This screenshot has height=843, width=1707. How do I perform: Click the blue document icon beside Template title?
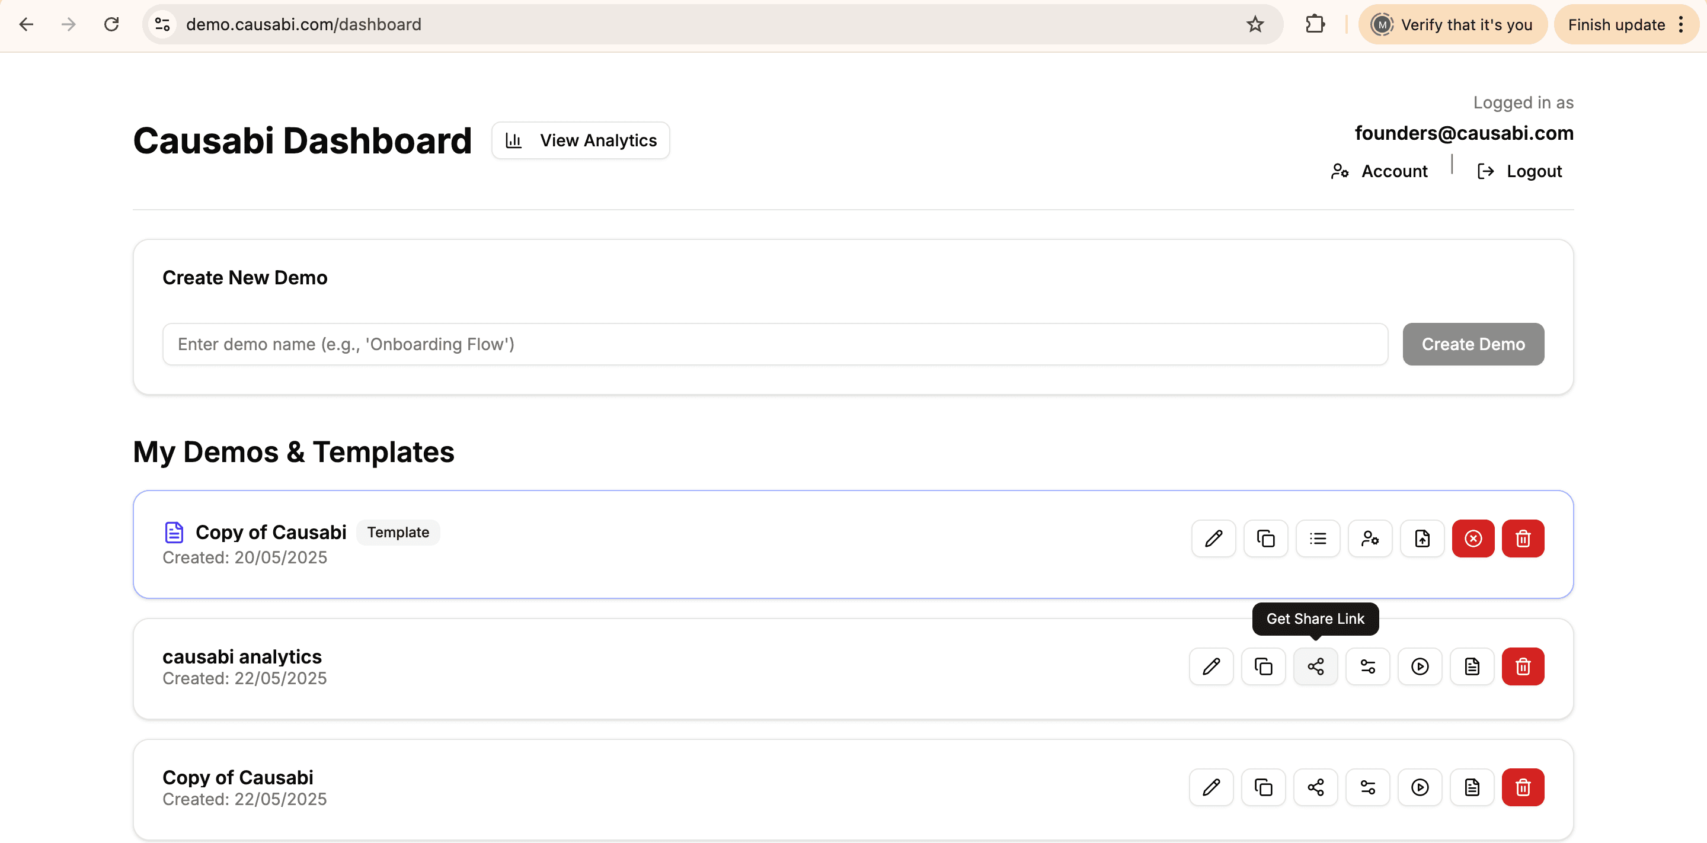(174, 533)
